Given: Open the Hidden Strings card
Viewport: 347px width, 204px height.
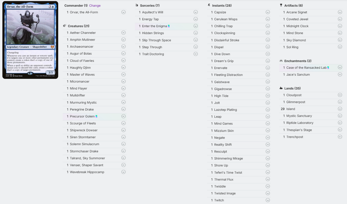Looking at the screenshot, I should (x=153, y=33).
